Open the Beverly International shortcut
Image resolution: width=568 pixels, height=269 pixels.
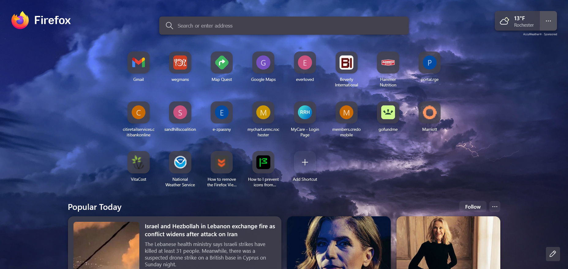347,63
